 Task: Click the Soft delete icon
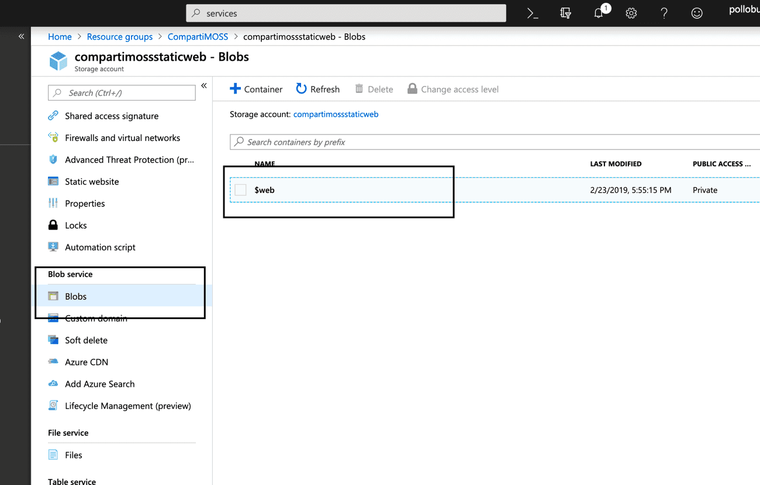[53, 340]
